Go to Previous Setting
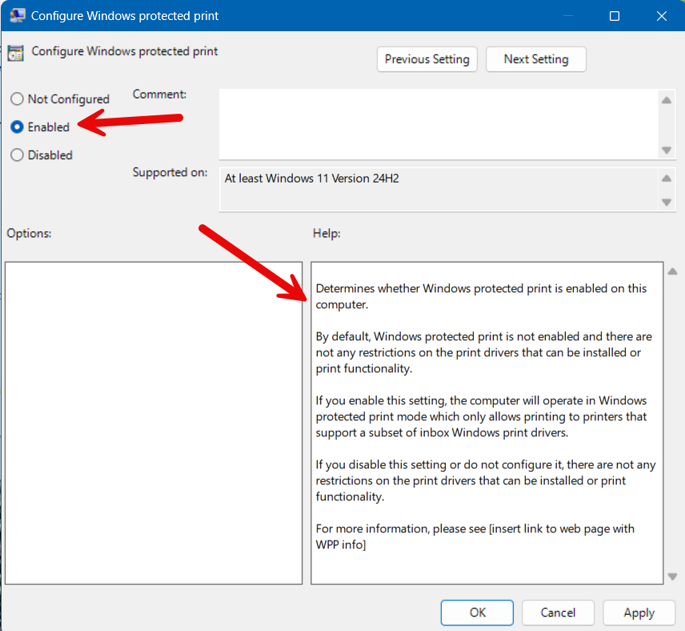The width and height of the screenshot is (685, 631). pyautogui.click(x=427, y=59)
